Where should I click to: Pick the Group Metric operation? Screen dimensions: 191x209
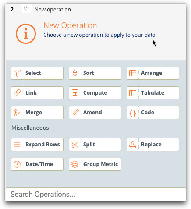[x=95, y=164]
